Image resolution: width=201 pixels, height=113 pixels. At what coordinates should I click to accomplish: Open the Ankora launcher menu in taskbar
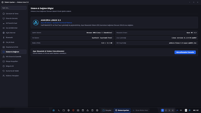(54, 110)
